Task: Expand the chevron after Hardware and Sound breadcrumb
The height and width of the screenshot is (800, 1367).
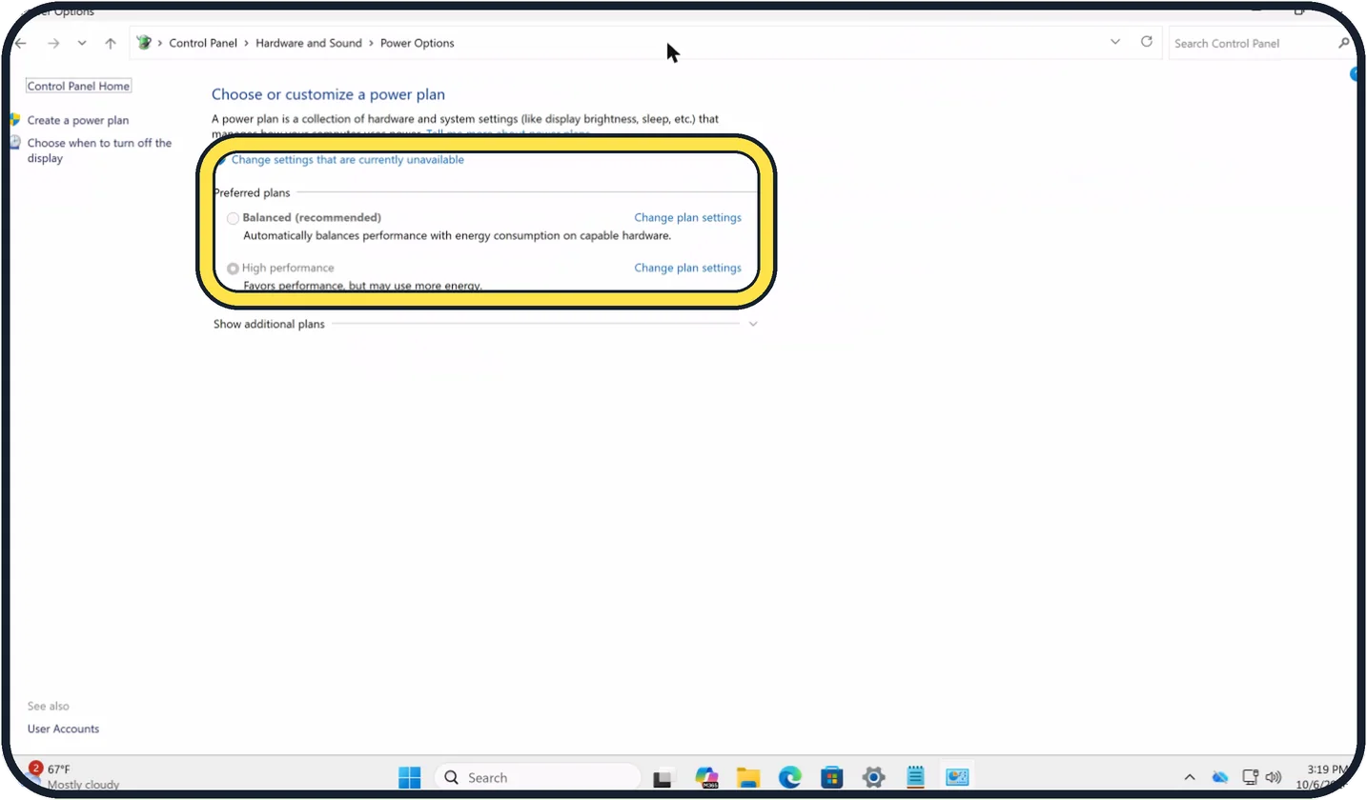Action: point(372,43)
